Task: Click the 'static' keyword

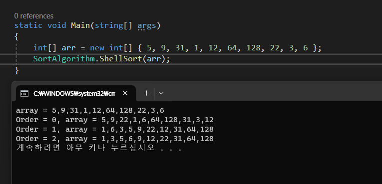Action: tap(28, 25)
